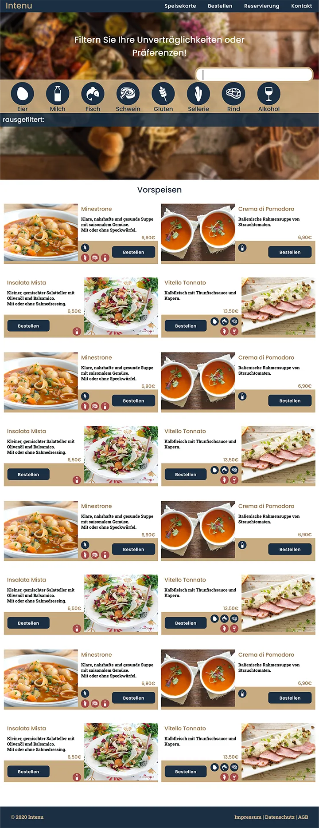Open the Kontakt navigation link
The width and height of the screenshot is (319, 828).
tap(302, 6)
